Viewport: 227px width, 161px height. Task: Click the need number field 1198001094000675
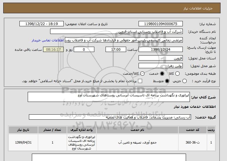pyautogui.click(x=161, y=24)
